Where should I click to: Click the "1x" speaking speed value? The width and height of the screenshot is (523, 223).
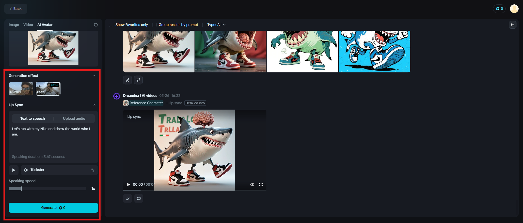pos(93,189)
